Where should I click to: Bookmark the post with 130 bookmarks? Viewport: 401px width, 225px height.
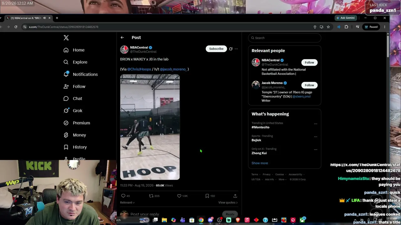[x=207, y=196]
